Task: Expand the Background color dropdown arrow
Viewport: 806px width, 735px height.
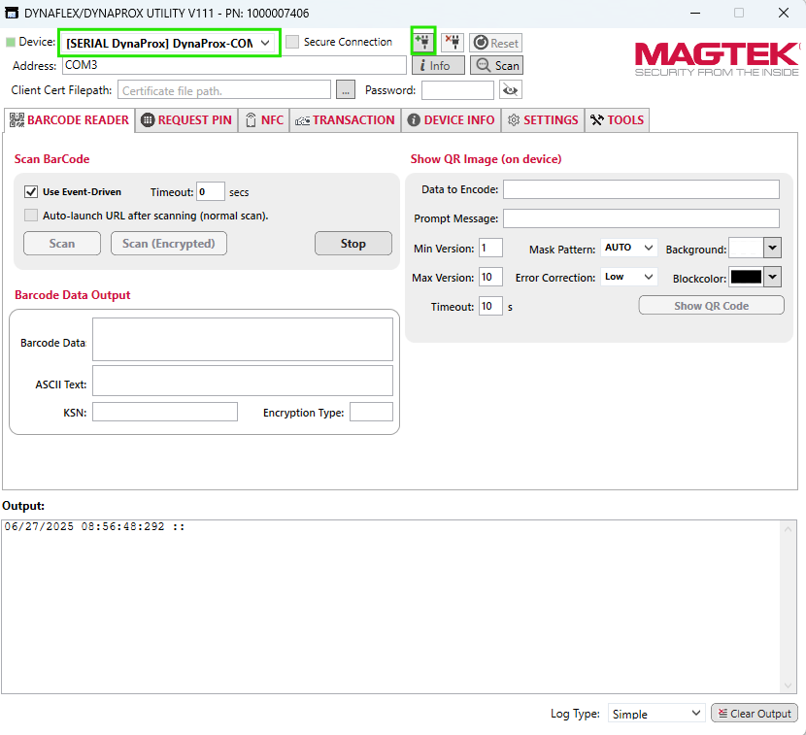Action: pos(773,248)
